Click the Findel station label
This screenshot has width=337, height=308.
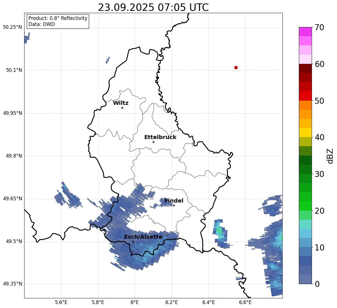pyautogui.click(x=174, y=201)
